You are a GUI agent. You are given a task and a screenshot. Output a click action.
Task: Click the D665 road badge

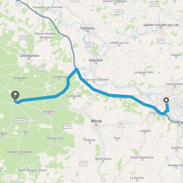coord(21,120)
